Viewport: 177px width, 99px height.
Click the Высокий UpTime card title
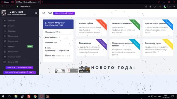coord(86,24)
